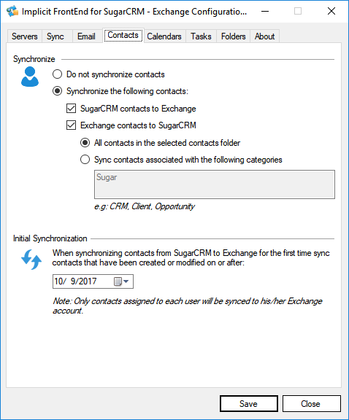Screen dimensions: 349x420
Task: Go to the Email tab
Action: click(86, 36)
